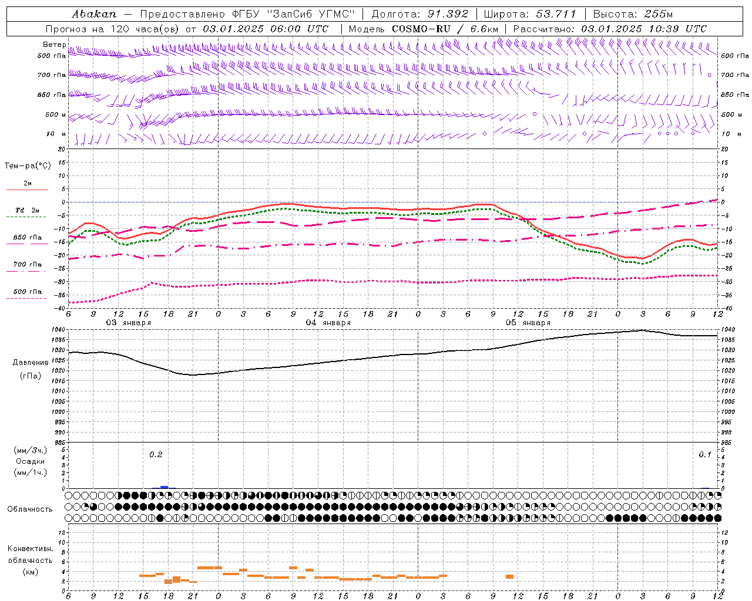The height and width of the screenshot is (601, 752).
Task: Click the Abakan station name in header
Action: (x=94, y=14)
